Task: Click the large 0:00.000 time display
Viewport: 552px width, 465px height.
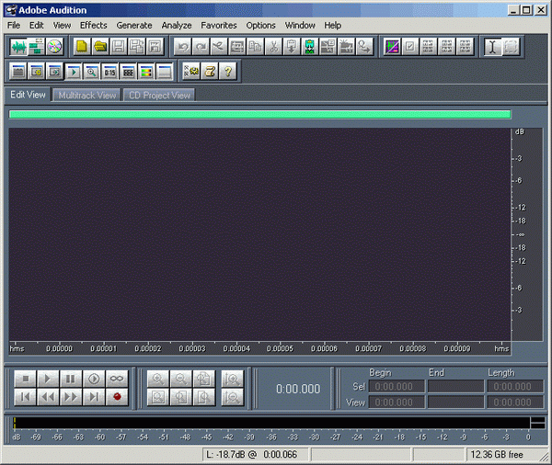Action: pyautogui.click(x=298, y=389)
